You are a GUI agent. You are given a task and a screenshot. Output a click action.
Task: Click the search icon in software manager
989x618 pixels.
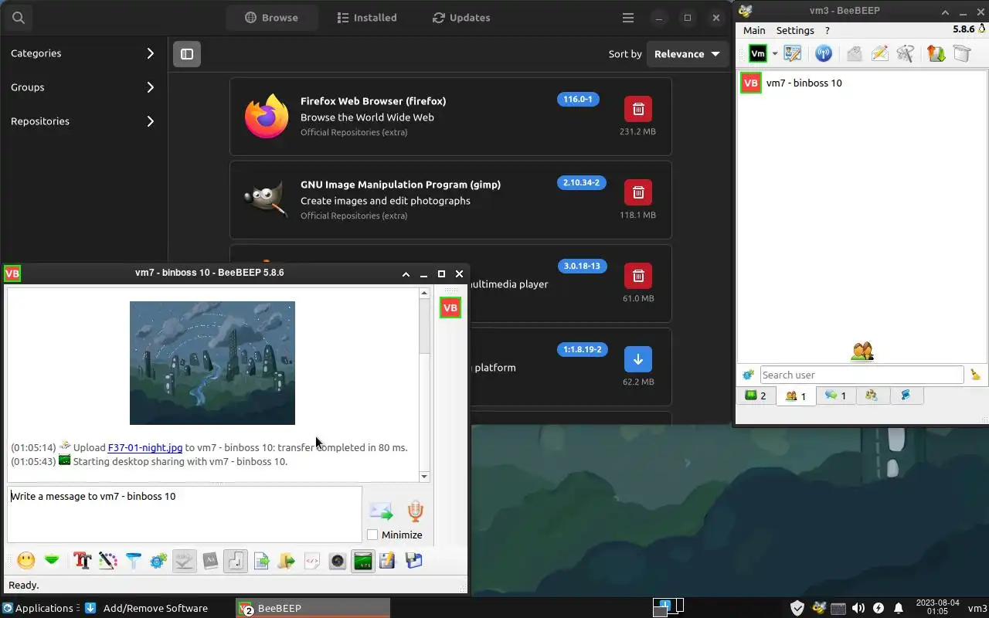pos(19,18)
